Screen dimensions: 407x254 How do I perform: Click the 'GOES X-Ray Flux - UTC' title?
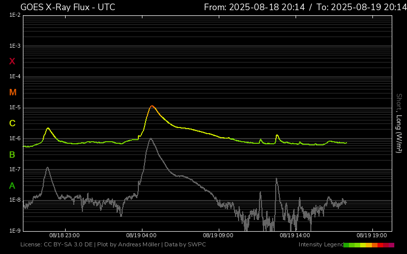(68, 7)
